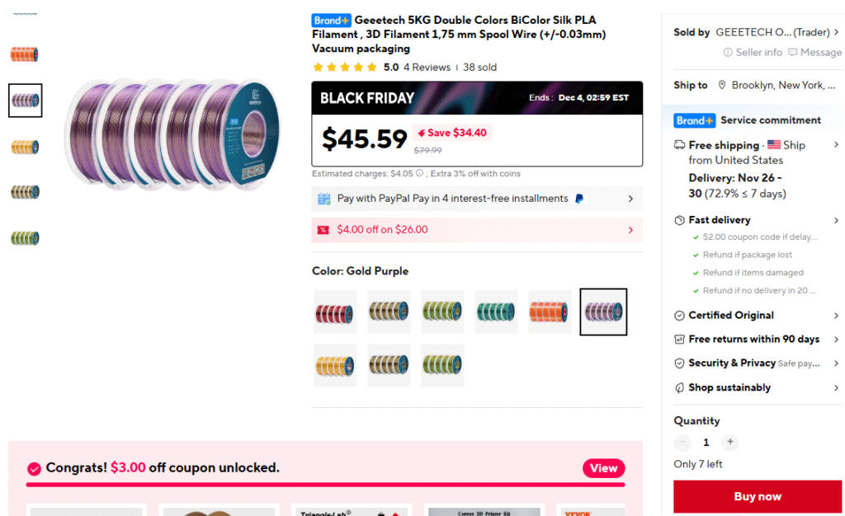The width and height of the screenshot is (845, 516).
Task: Click the Ship to location pin icon
Action: [x=722, y=85]
